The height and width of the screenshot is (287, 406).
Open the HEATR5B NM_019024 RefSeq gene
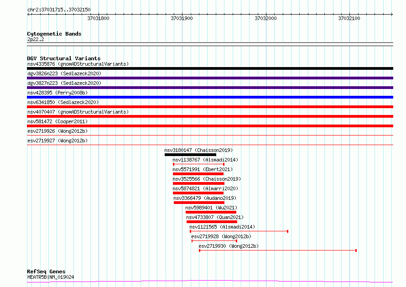50,277
